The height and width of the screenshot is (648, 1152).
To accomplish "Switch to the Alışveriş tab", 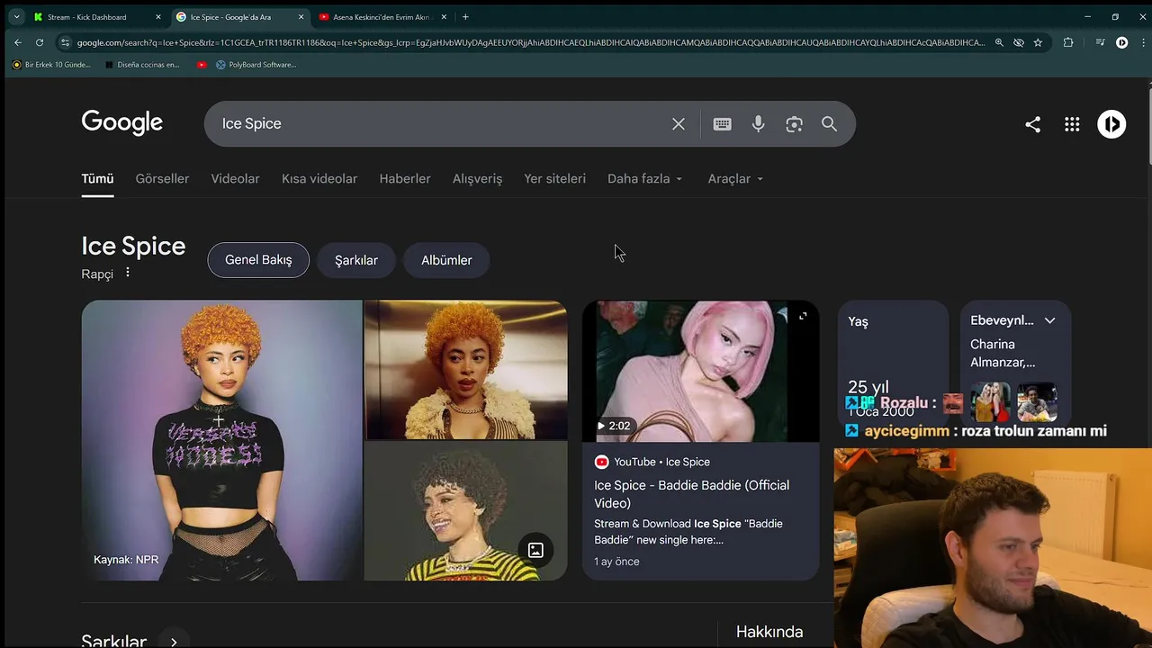I will tap(477, 179).
